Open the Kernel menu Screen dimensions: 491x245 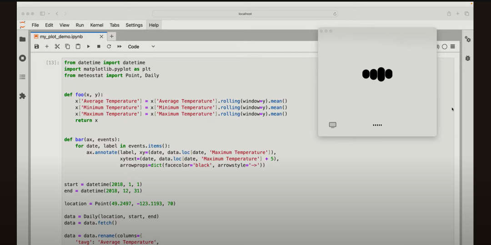coord(97,25)
